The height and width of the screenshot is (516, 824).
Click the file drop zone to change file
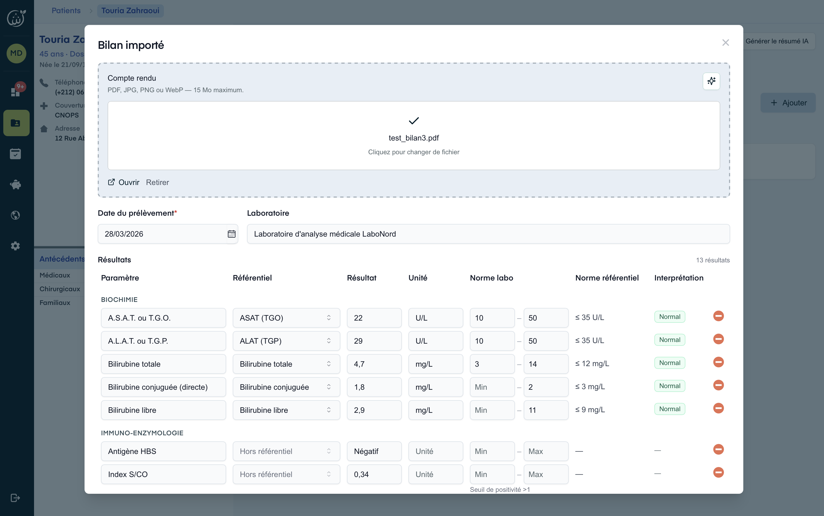click(x=414, y=136)
